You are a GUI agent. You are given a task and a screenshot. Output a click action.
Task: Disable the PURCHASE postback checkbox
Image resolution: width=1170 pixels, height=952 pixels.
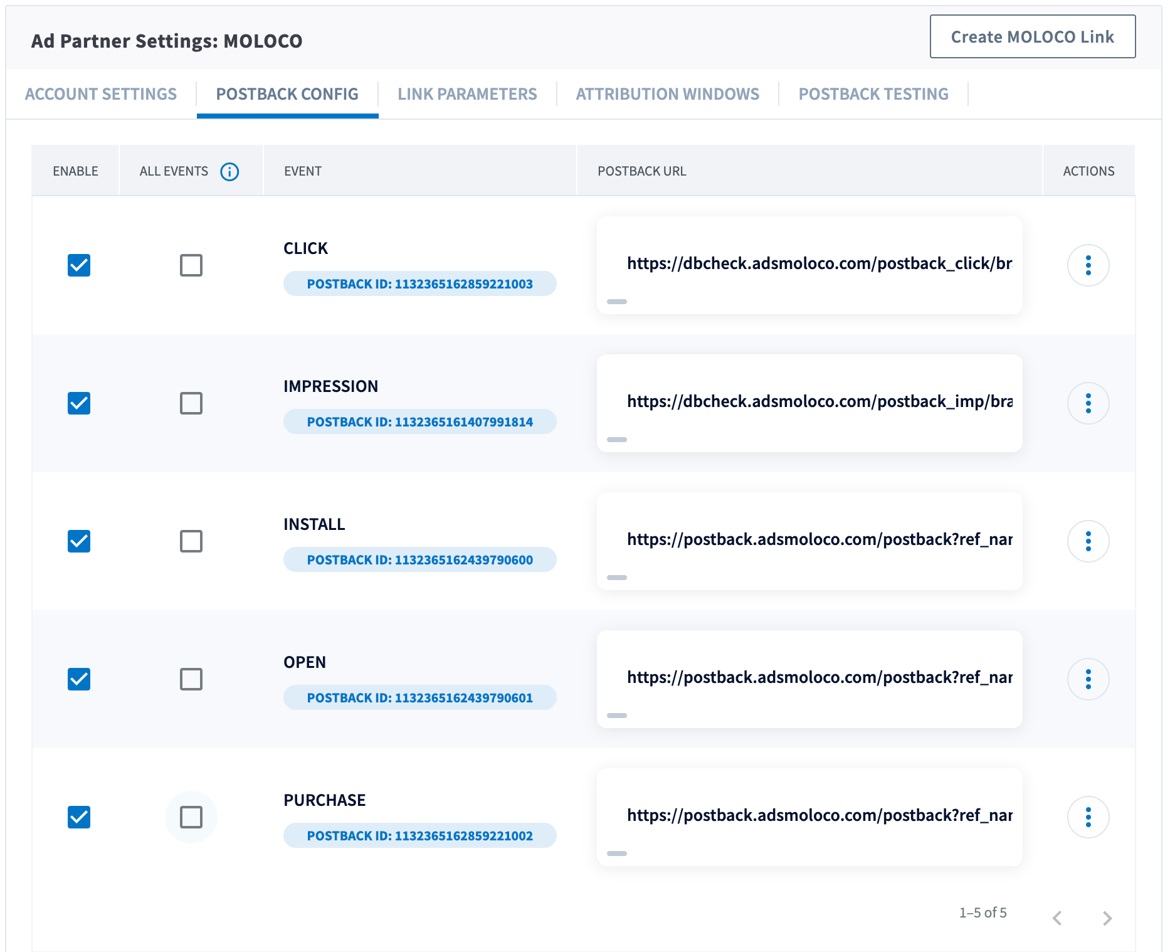(x=79, y=817)
